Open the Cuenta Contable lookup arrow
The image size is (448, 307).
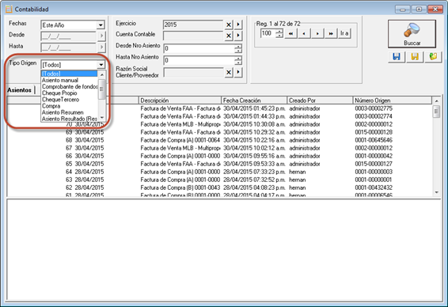pyautogui.click(x=238, y=36)
